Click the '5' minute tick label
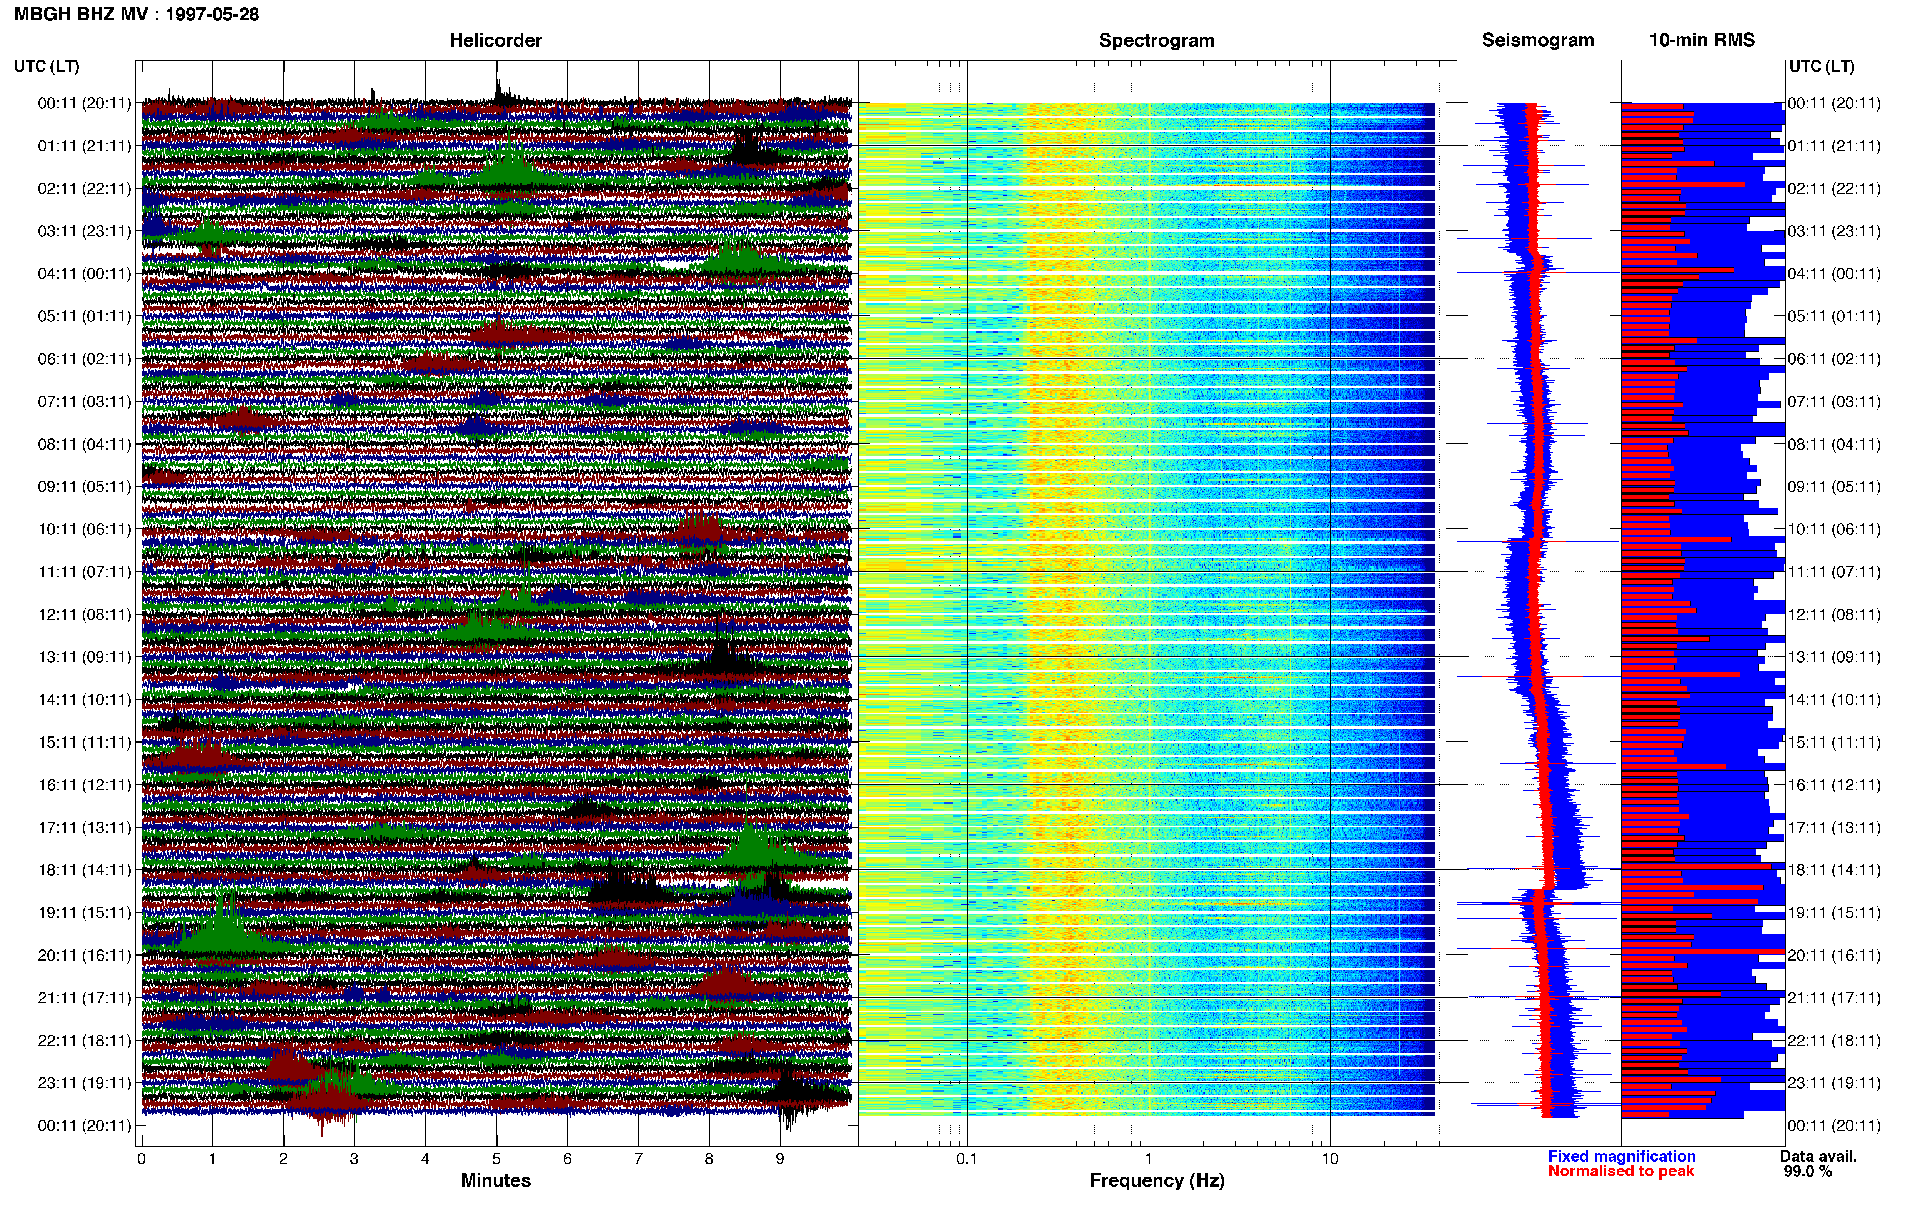Viewport: 1930px width, 1207px height. (x=496, y=1159)
